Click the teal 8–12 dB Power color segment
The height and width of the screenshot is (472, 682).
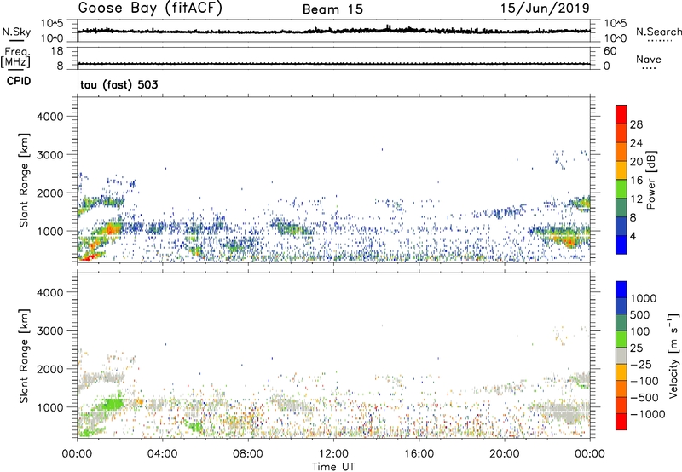[x=621, y=207]
